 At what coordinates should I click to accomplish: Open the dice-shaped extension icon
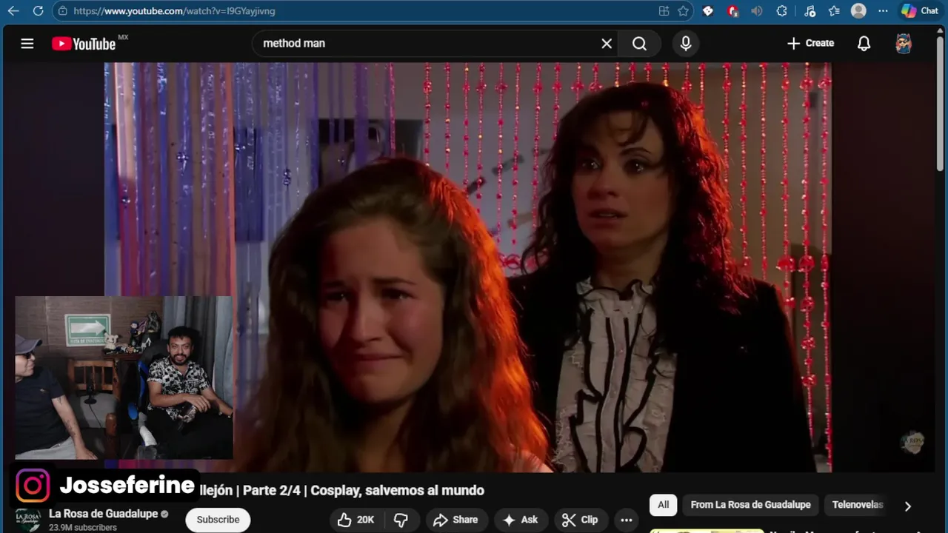pos(708,11)
